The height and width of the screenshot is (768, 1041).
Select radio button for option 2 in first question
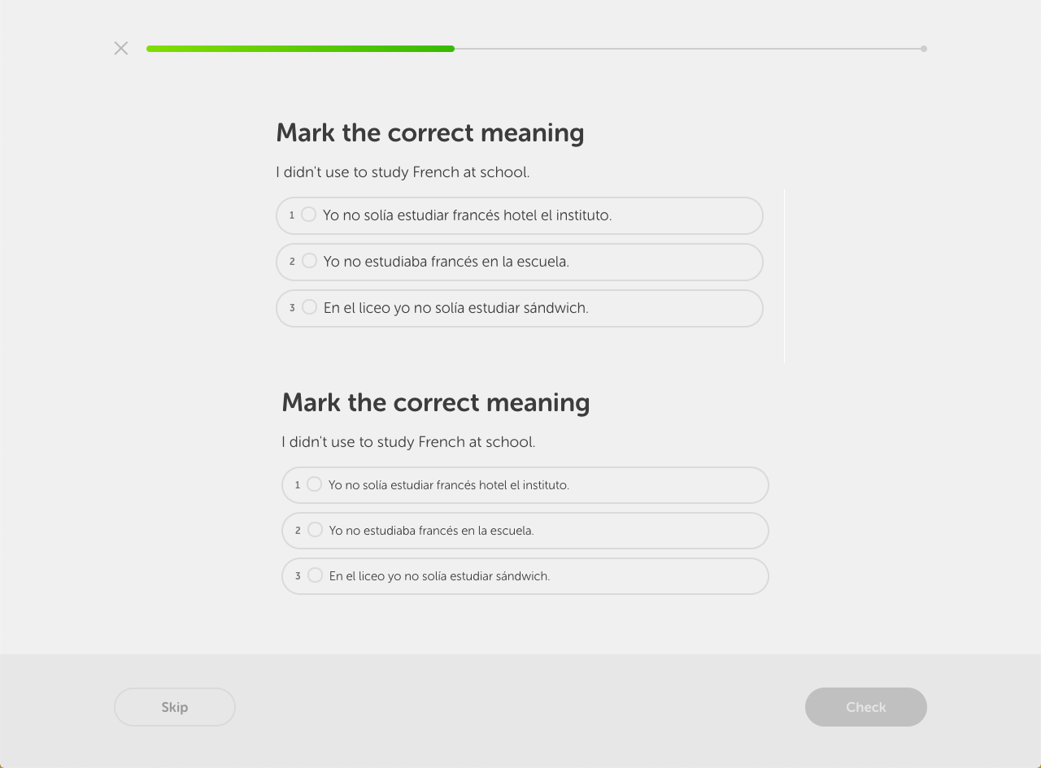point(310,261)
